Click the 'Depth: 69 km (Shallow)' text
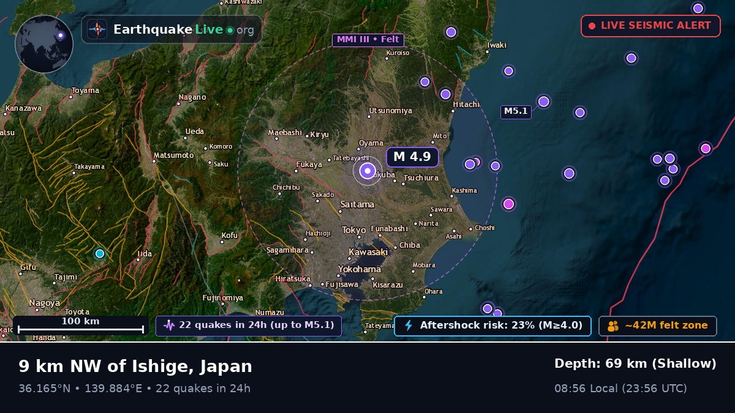735x413 pixels. pyautogui.click(x=635, y=363)
